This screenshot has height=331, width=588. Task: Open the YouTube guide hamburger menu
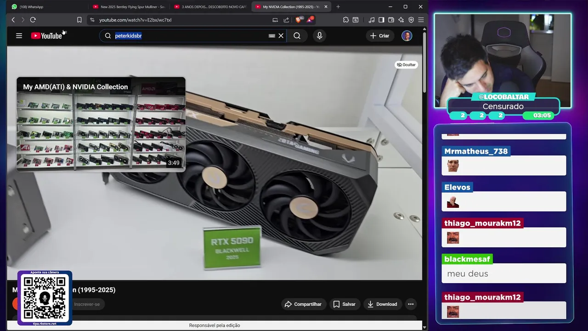point(19,35)
